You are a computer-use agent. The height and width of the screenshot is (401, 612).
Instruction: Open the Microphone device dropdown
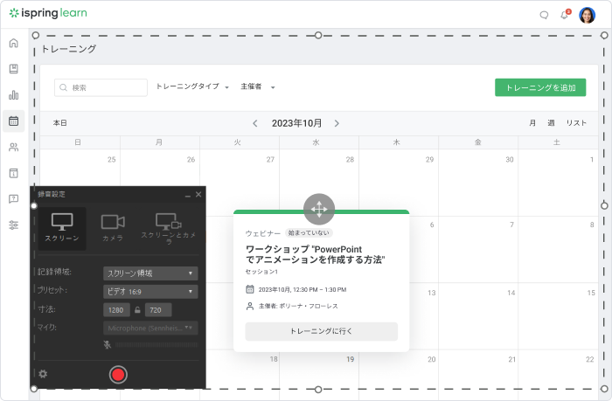(x=150, y=328)
